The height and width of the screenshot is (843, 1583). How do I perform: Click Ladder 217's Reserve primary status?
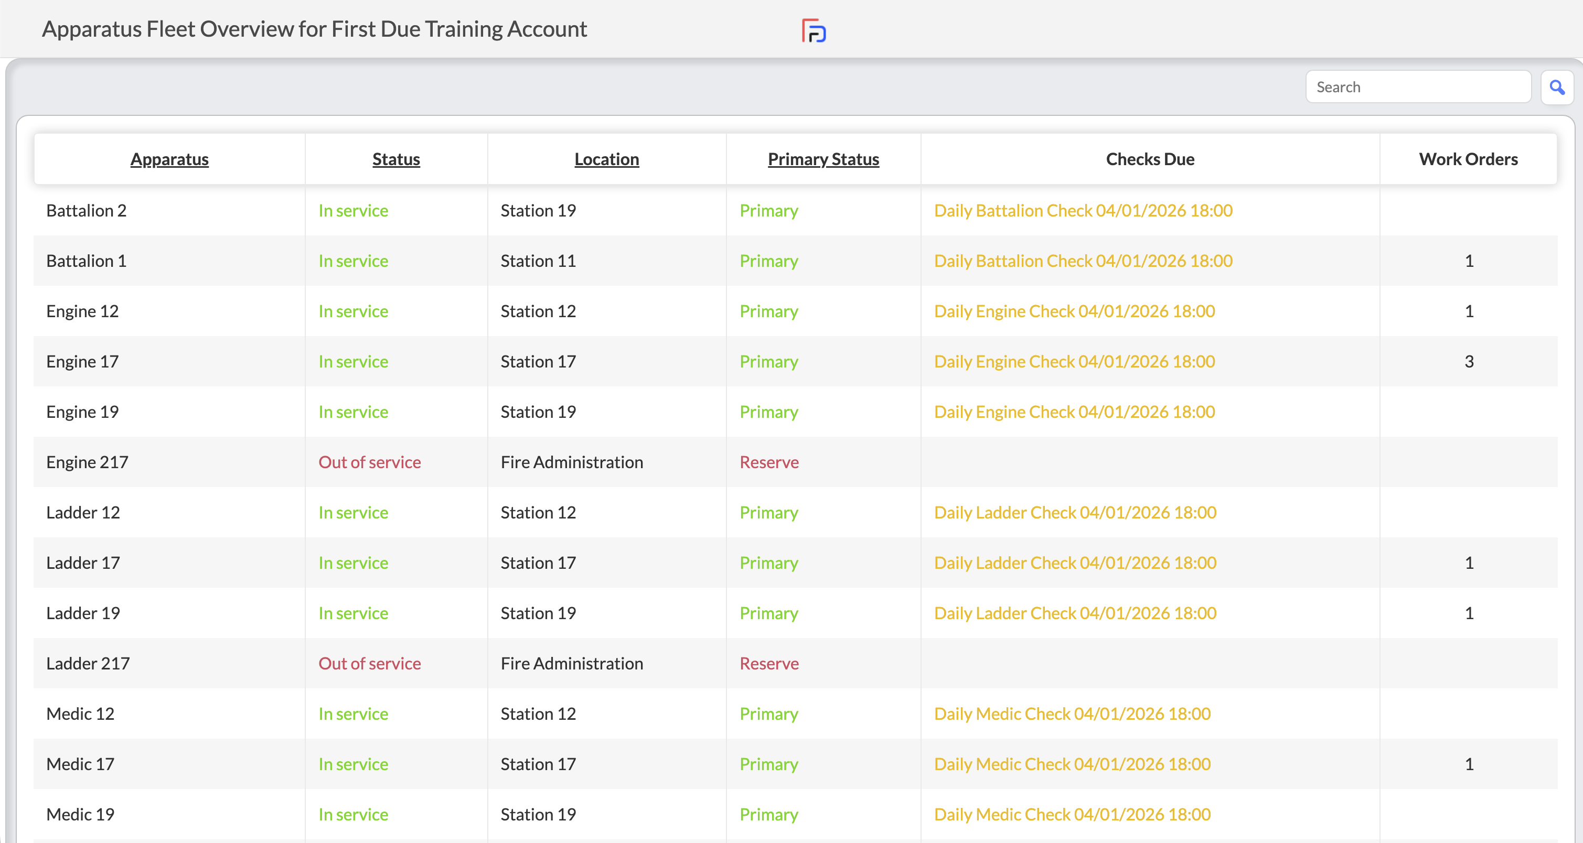(769, 664)
